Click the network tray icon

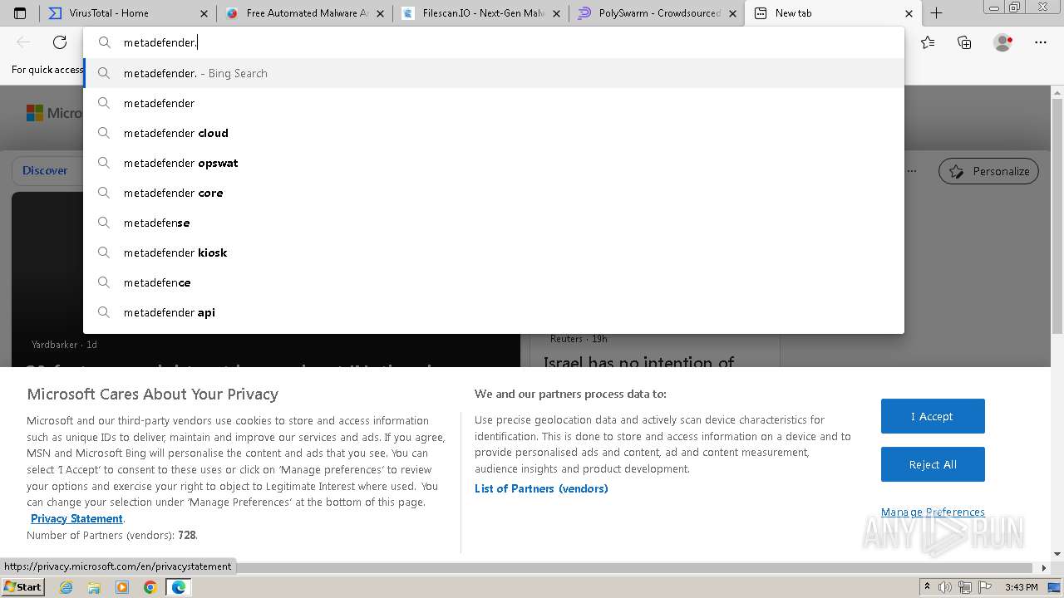tap(965, 587)
